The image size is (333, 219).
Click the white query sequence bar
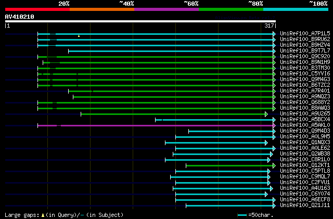coord(140,21)
